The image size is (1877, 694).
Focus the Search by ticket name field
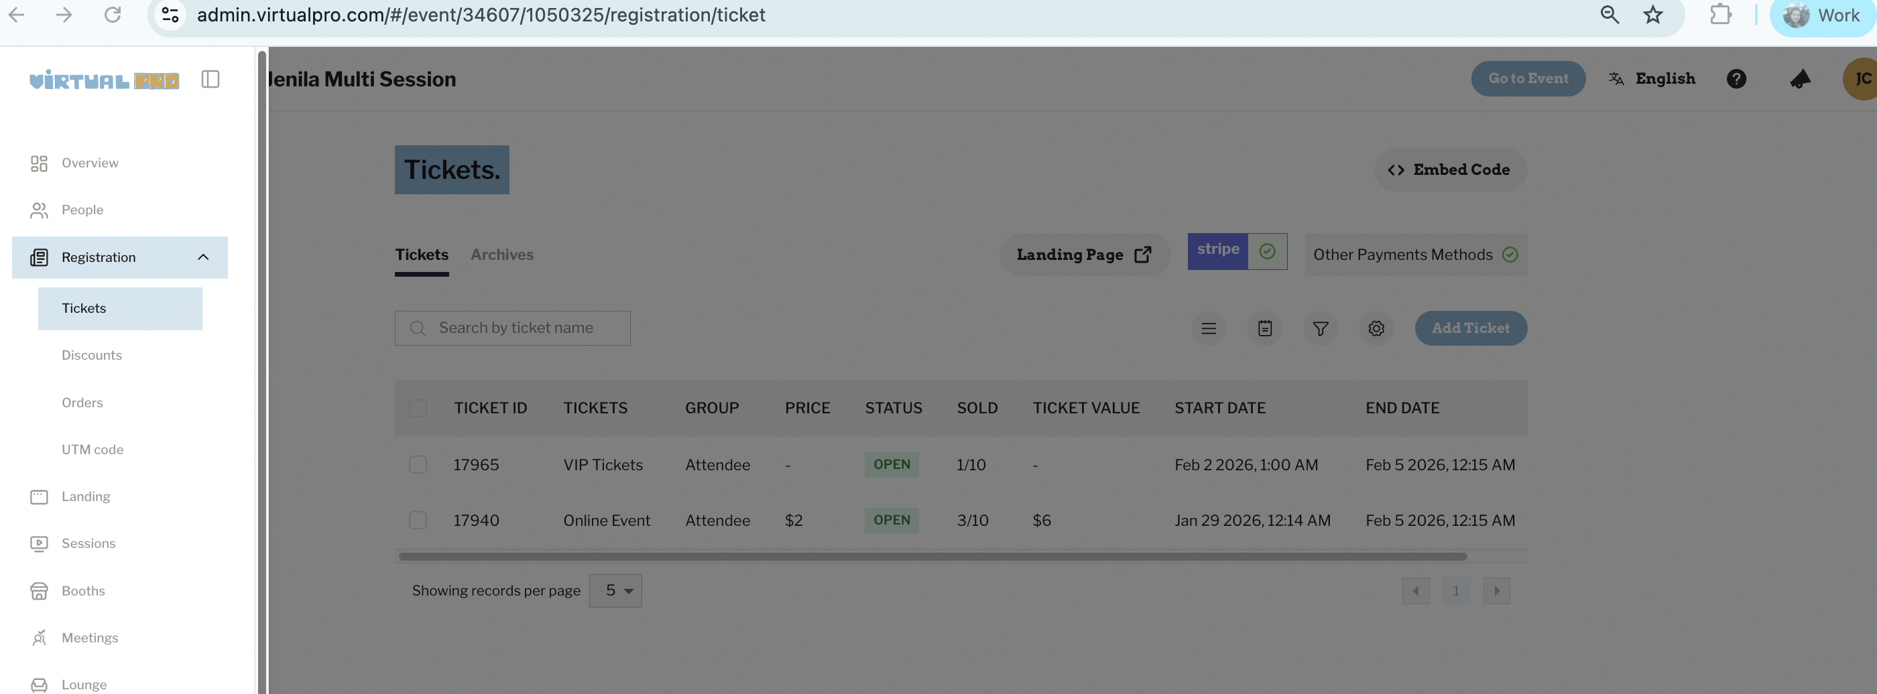(x=512, y=328)
